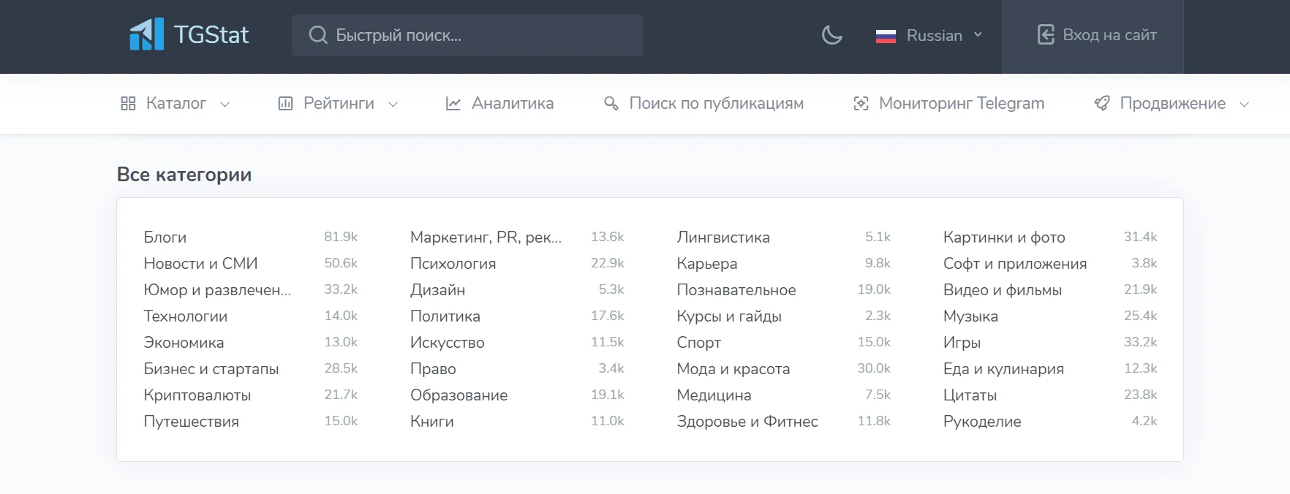Click the login arrow icon

(x=1046, y=35)
